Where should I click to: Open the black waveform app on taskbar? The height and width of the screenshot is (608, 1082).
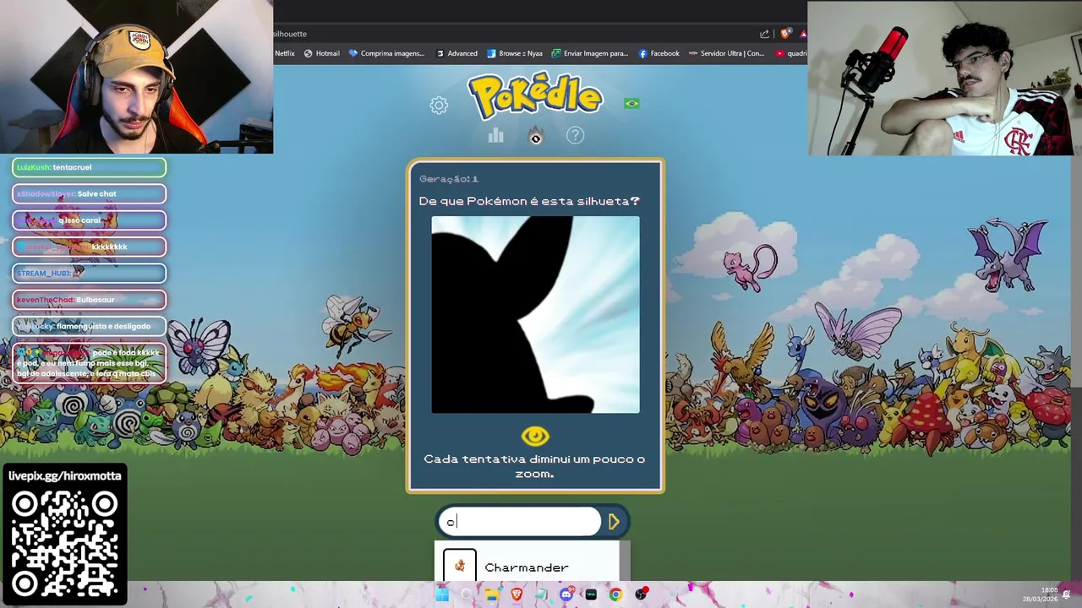(591, 594)
